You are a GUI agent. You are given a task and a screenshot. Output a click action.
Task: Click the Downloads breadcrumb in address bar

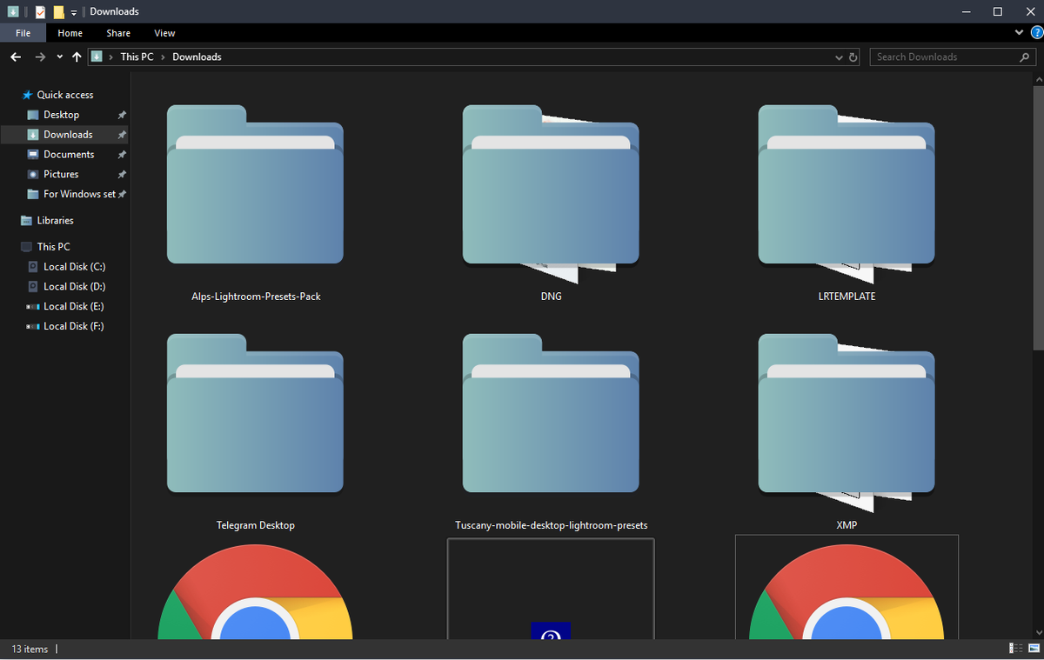click(x=197, y=57)
